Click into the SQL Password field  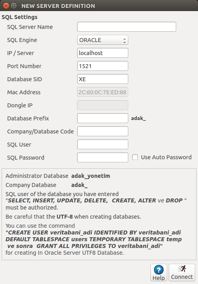point(103,157)
